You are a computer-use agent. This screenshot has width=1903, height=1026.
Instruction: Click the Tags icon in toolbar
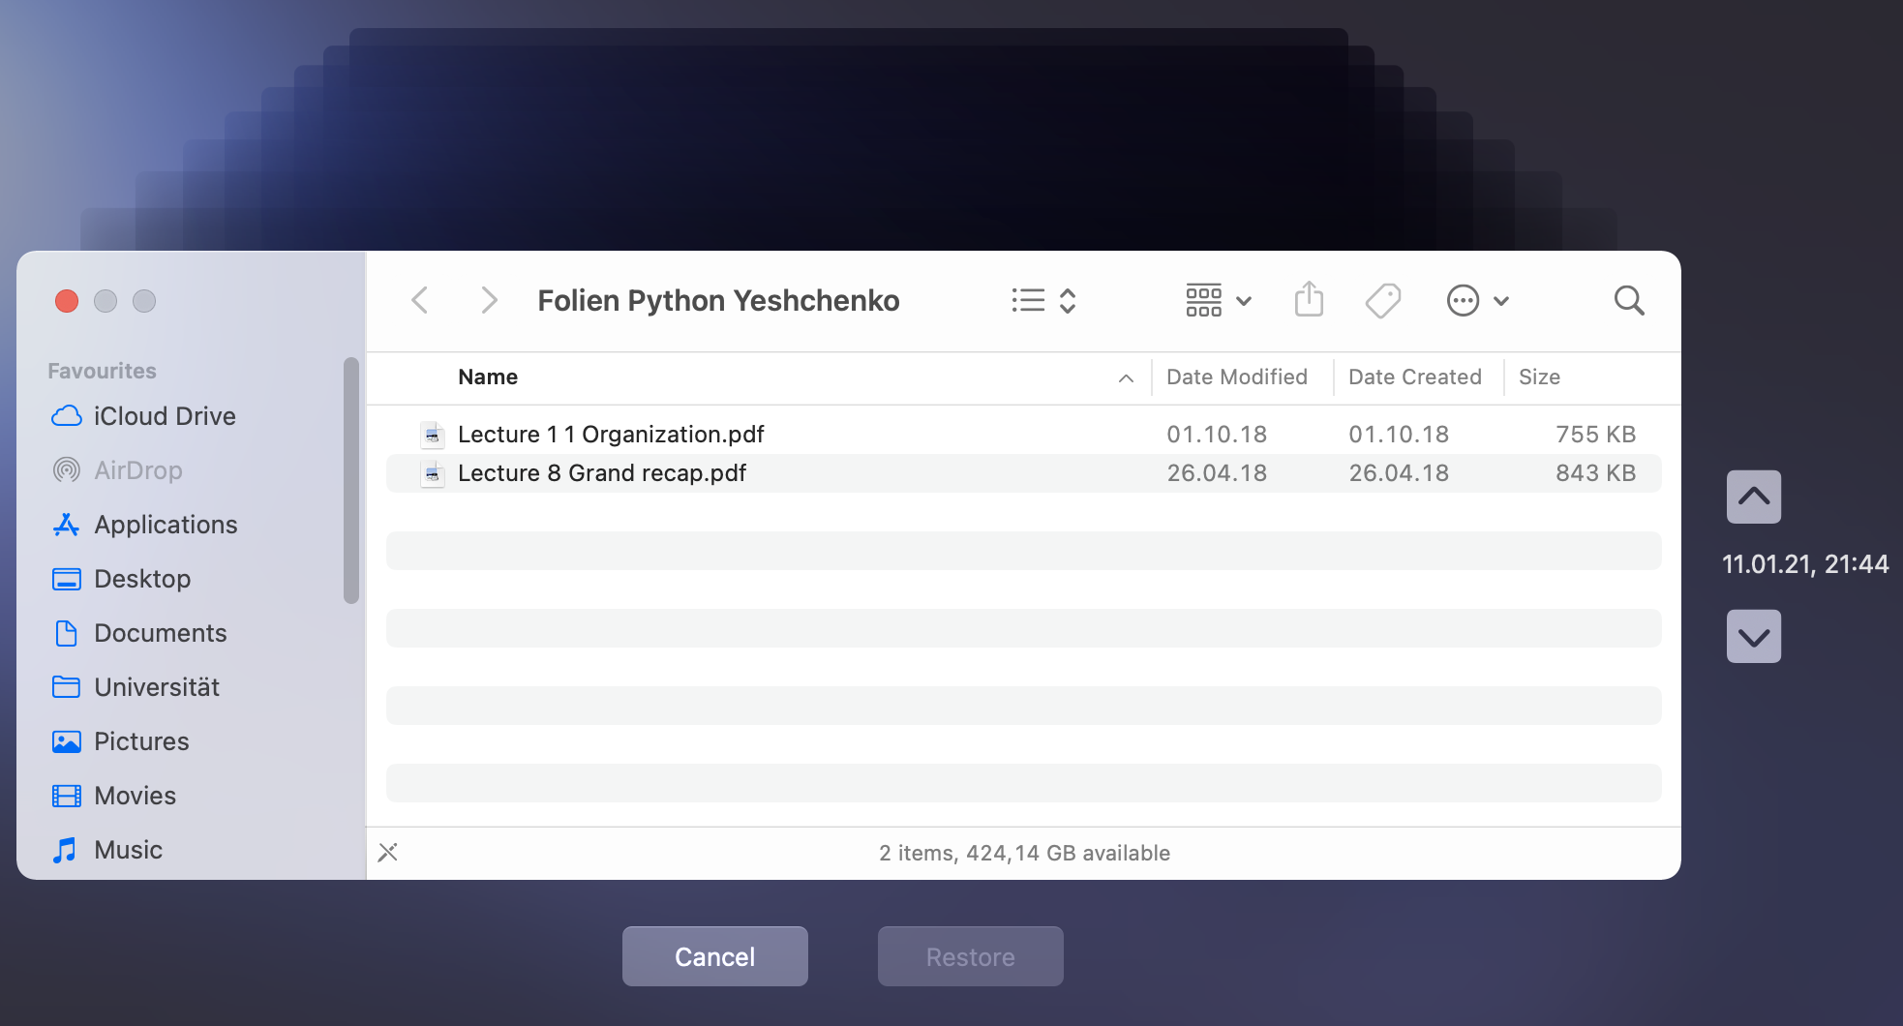tap(1383, 300)
